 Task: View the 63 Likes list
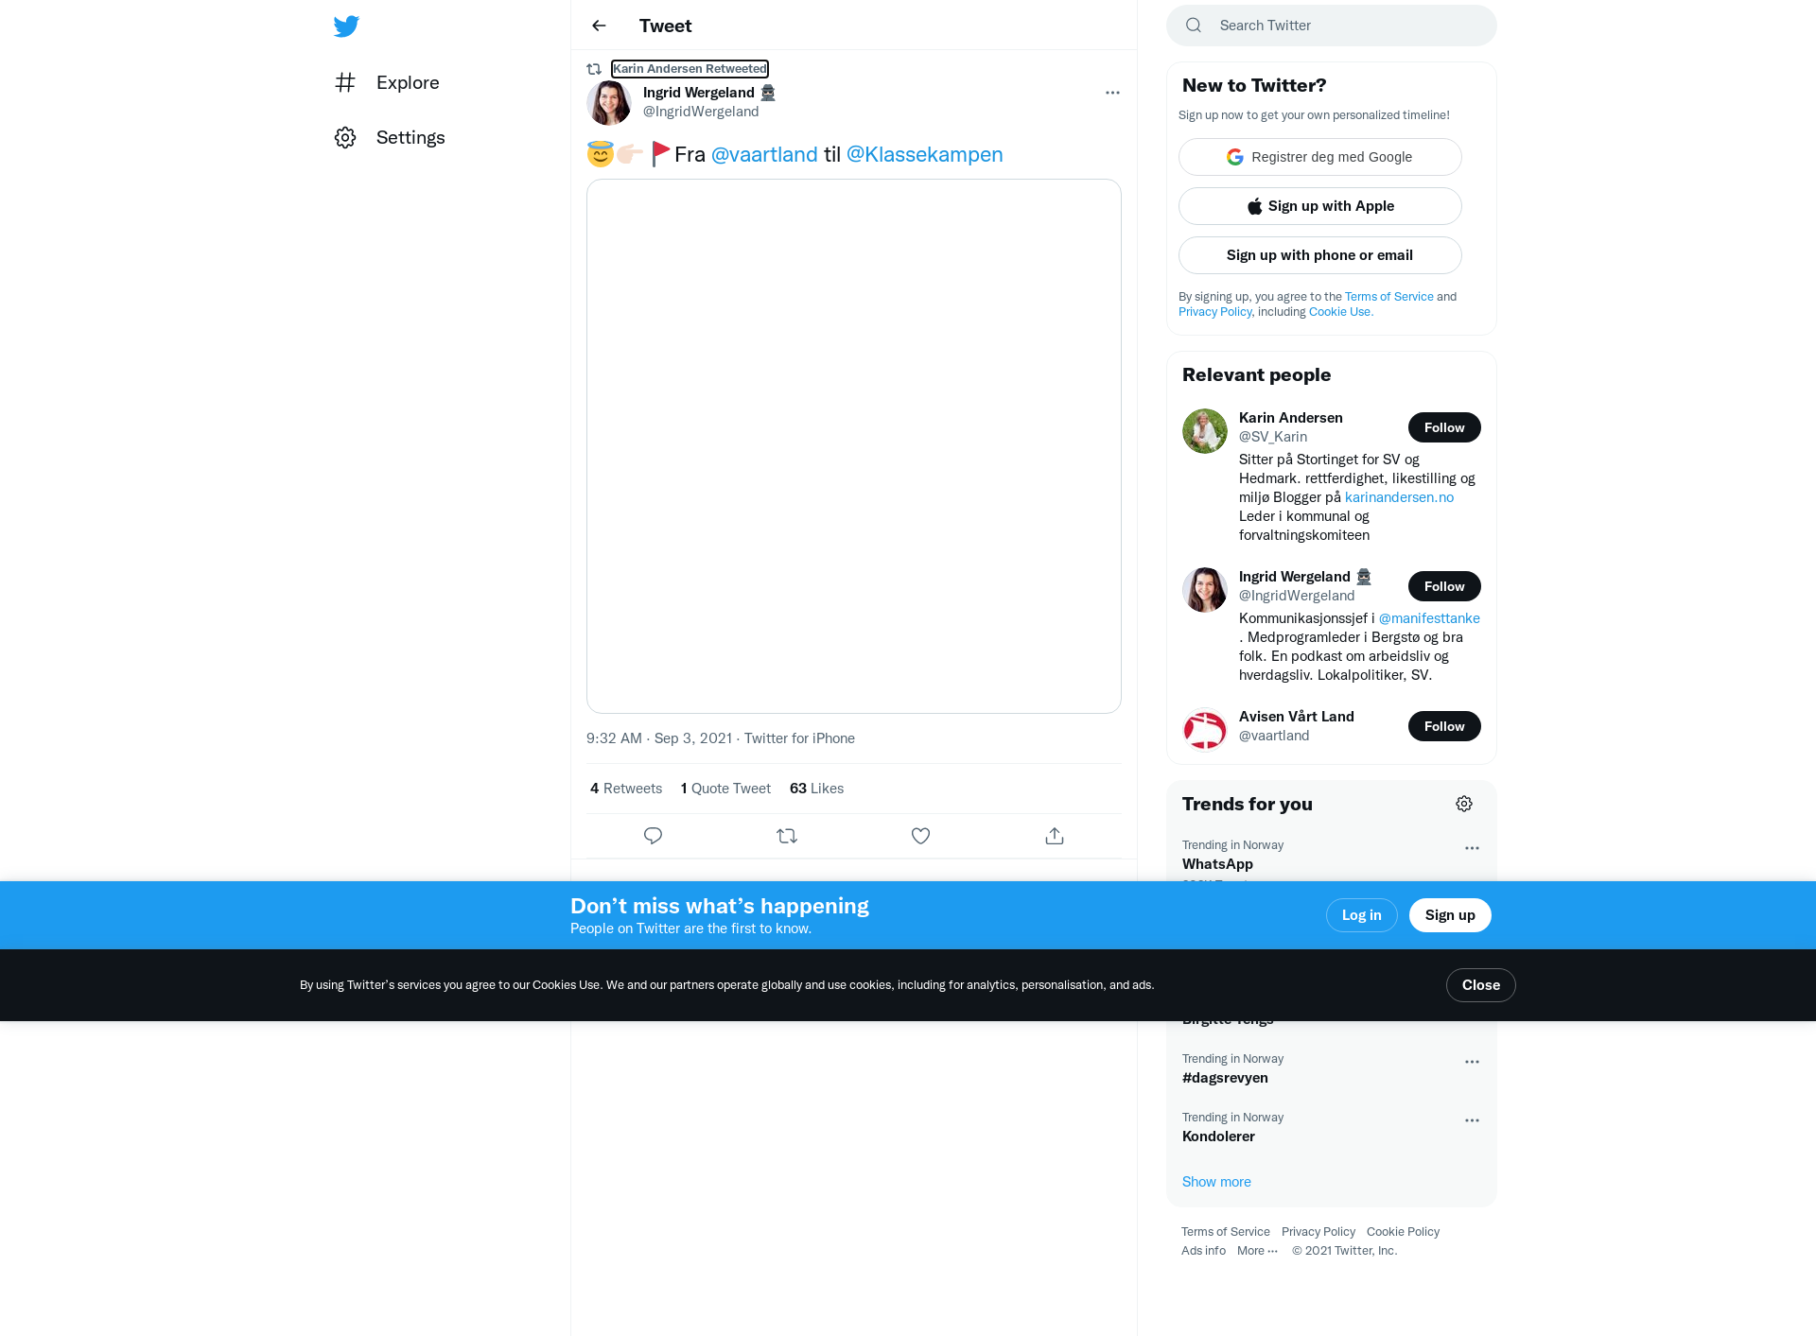click(816, 789)
